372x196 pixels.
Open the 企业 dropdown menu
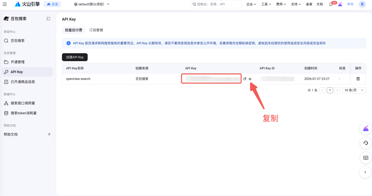point(251,4)
